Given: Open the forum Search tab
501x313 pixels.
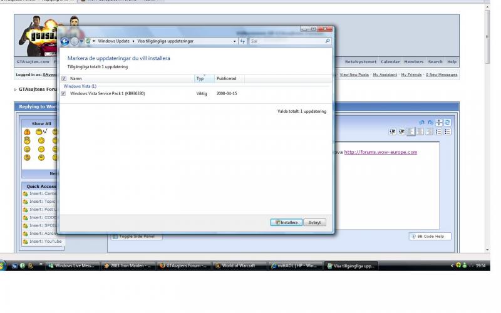Looking at the screenshot, I should 435,62.
